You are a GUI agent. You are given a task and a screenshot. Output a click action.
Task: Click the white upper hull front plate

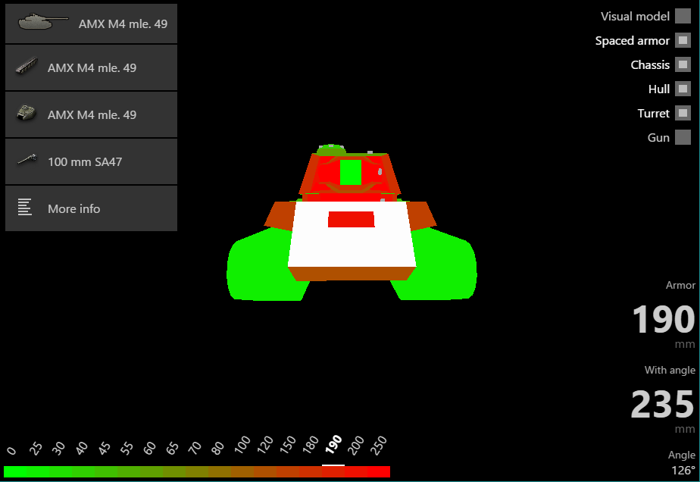pyautogui.click(x=352, y=246)
